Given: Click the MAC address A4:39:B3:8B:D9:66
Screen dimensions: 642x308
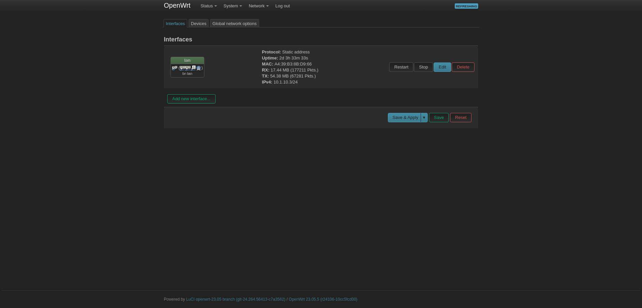Looking at the screenshot, I should 293,64.
